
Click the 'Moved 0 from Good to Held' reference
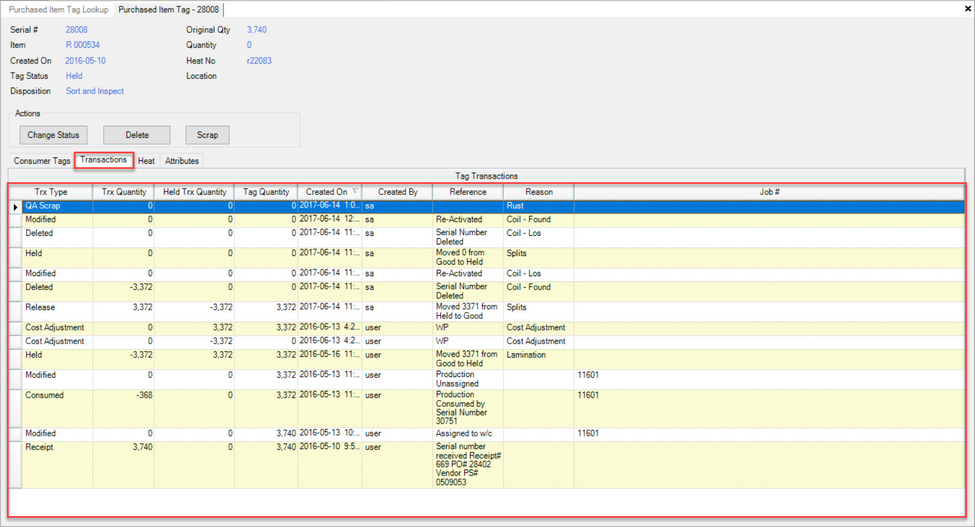tap(468, 257)
